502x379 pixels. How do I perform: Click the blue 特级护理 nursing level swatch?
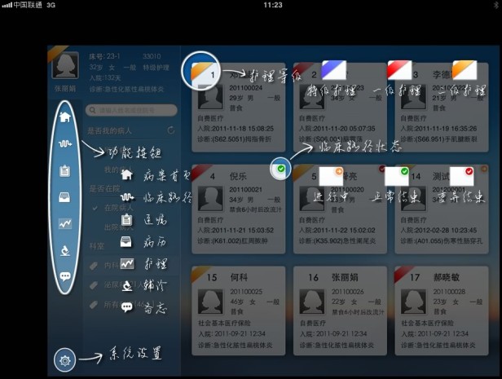click(332, 69)
